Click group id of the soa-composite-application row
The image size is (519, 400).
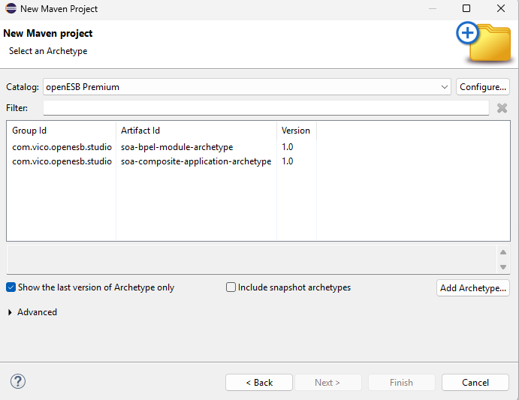62,161
